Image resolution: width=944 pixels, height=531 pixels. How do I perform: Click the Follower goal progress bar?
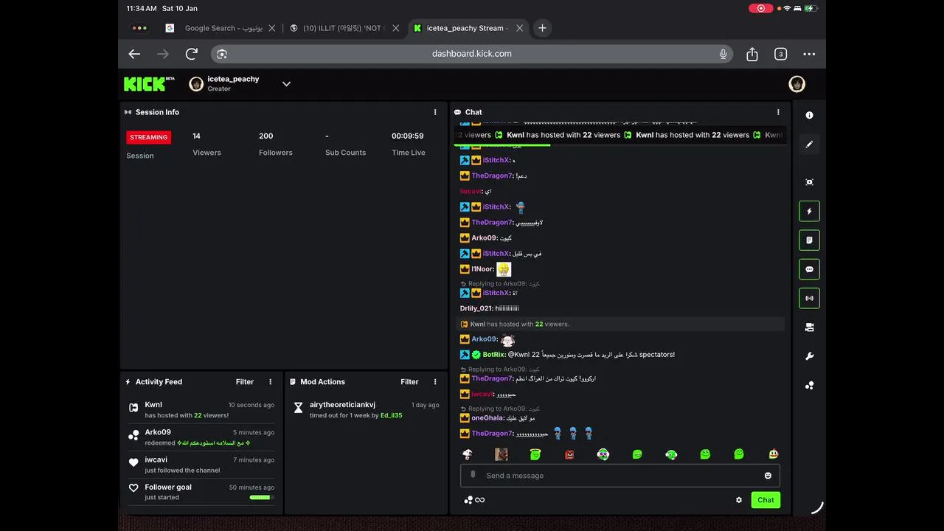coord(261,498)
